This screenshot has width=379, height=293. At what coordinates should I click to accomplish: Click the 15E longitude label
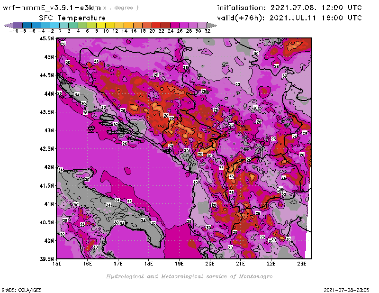[57, 264]
